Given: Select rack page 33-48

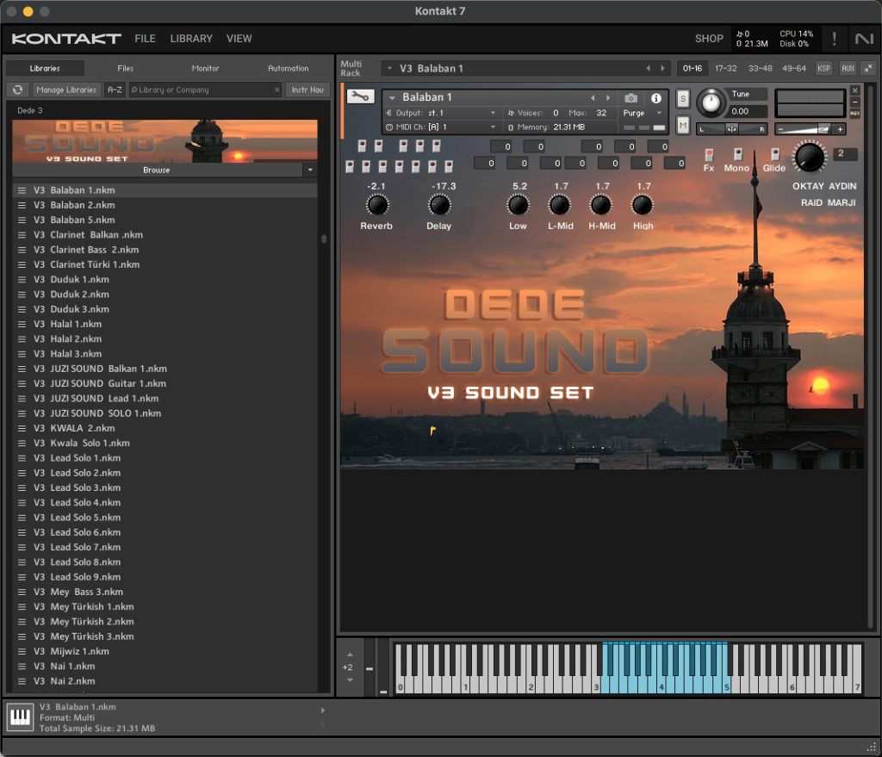Looking at the screenshot, I should pyautogui.click(x=760, y=68).
